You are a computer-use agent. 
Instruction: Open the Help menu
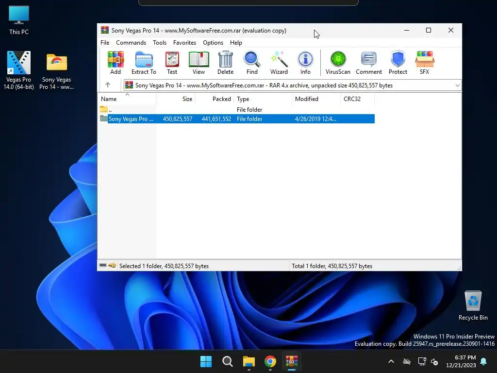(x=236, y=43)
